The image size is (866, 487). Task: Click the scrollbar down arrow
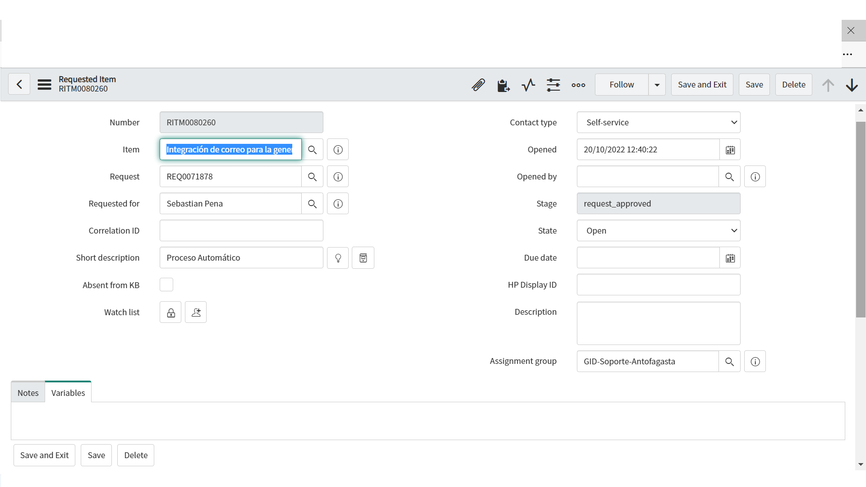click(x=861, y=464)
